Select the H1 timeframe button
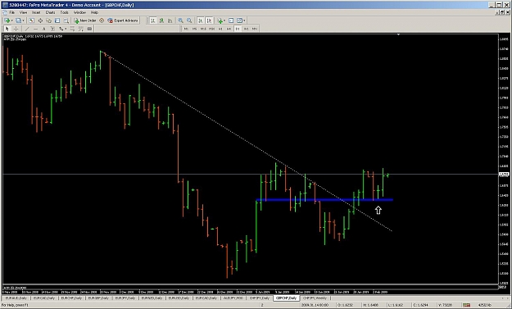Viewport: 512px width, 309px height. tap(220, 29)
